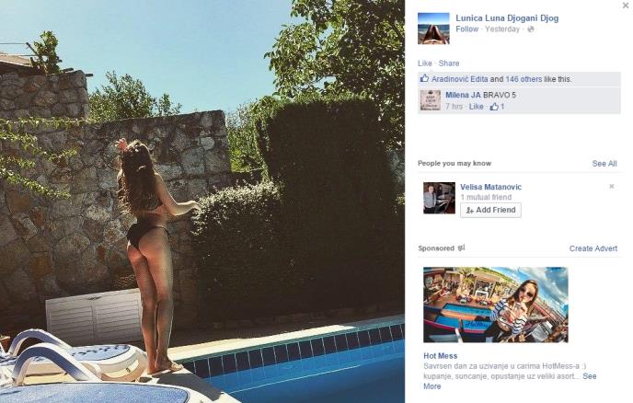Click the thumbs-up icon beside Aradinović Edita

click(x=424, y=78)
